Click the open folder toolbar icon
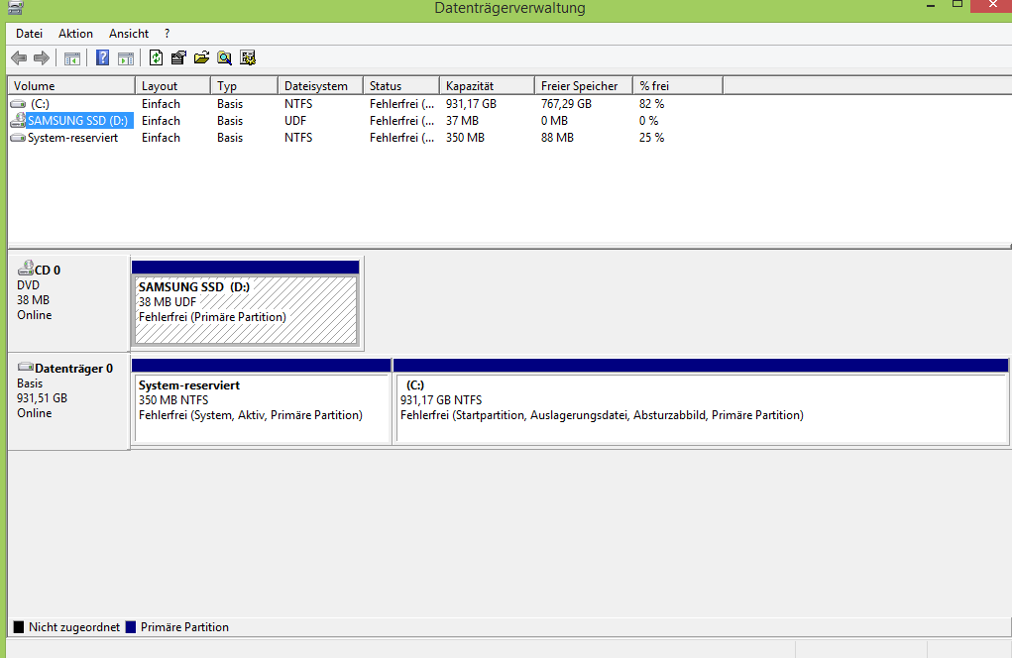This screenshot has width=1012, height=658. tap(201, 57)
